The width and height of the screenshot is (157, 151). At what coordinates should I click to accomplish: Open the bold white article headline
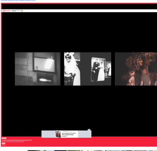[x=17, y=140]
